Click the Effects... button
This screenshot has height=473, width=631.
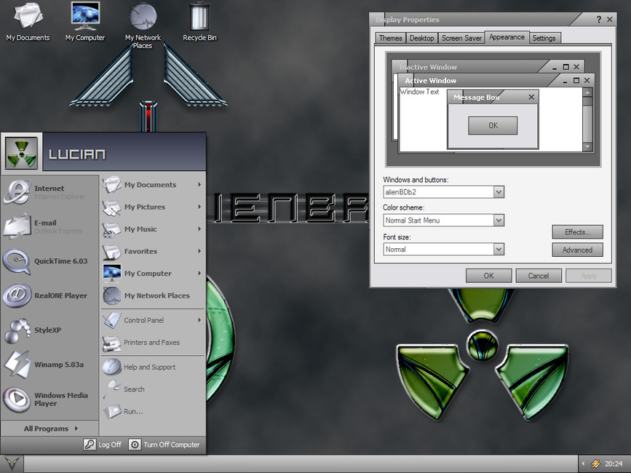(577, 232)
